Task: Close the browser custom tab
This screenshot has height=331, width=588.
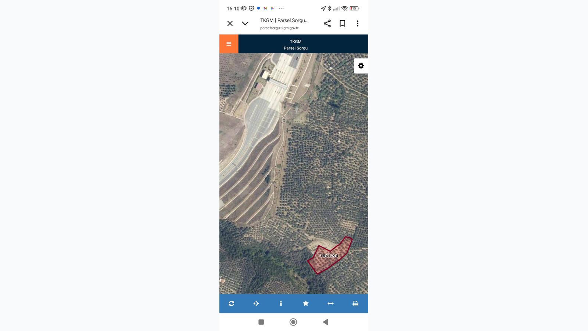Action: pyautogui.click(x=230, y=24)
